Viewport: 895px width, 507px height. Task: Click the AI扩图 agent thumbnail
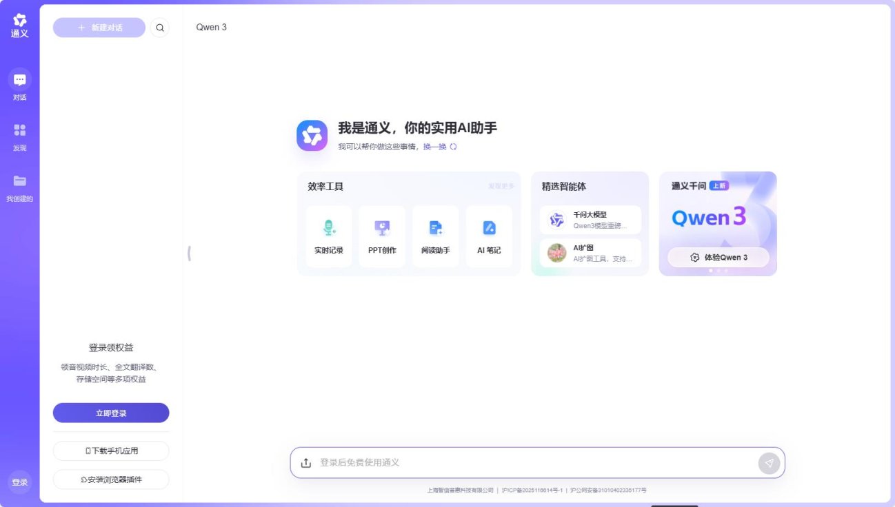point(556,252)
